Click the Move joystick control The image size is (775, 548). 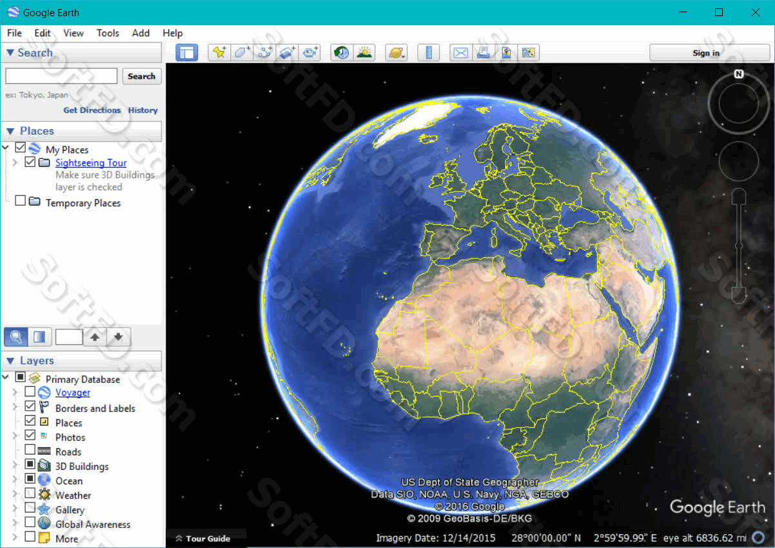point(739,161)
